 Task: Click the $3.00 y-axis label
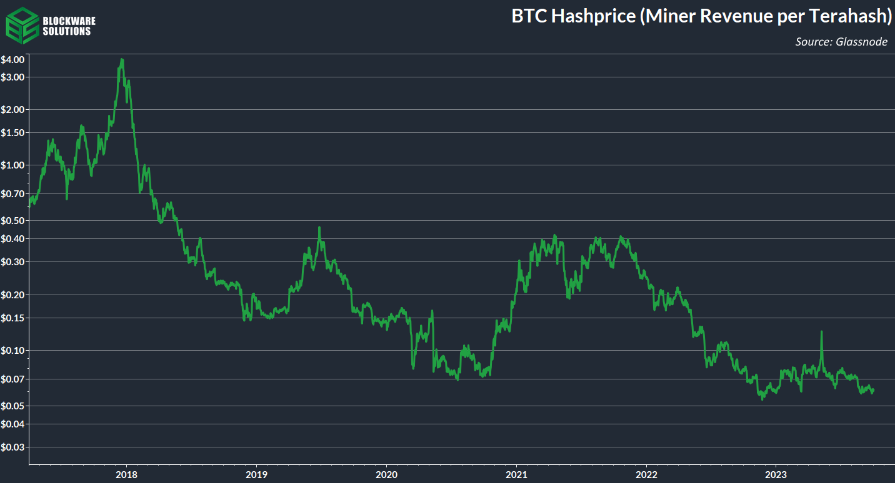click(12, 77)
